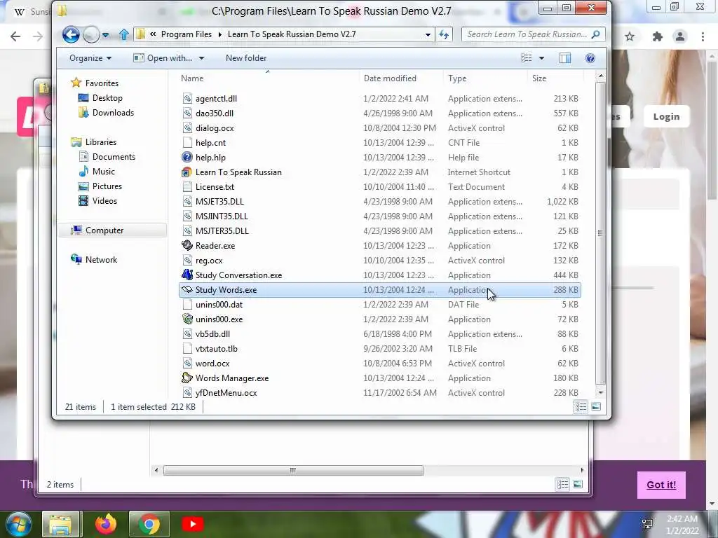Viewport: 718px width, 538px height.
Task: Open the Windows Start button
Action: (x=18, y=524)
